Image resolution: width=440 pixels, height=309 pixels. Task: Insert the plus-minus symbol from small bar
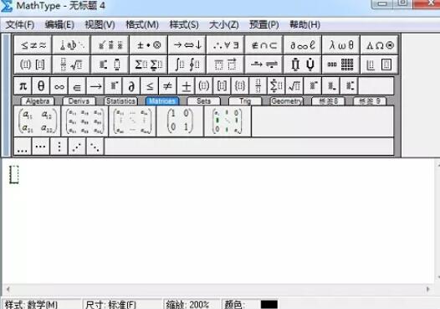(x=186, y=86)
